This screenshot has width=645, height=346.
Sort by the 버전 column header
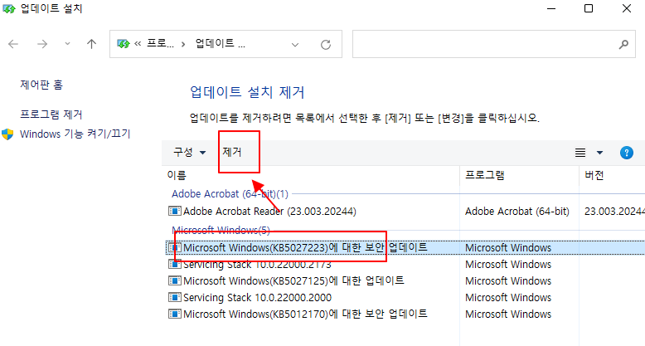594,175
